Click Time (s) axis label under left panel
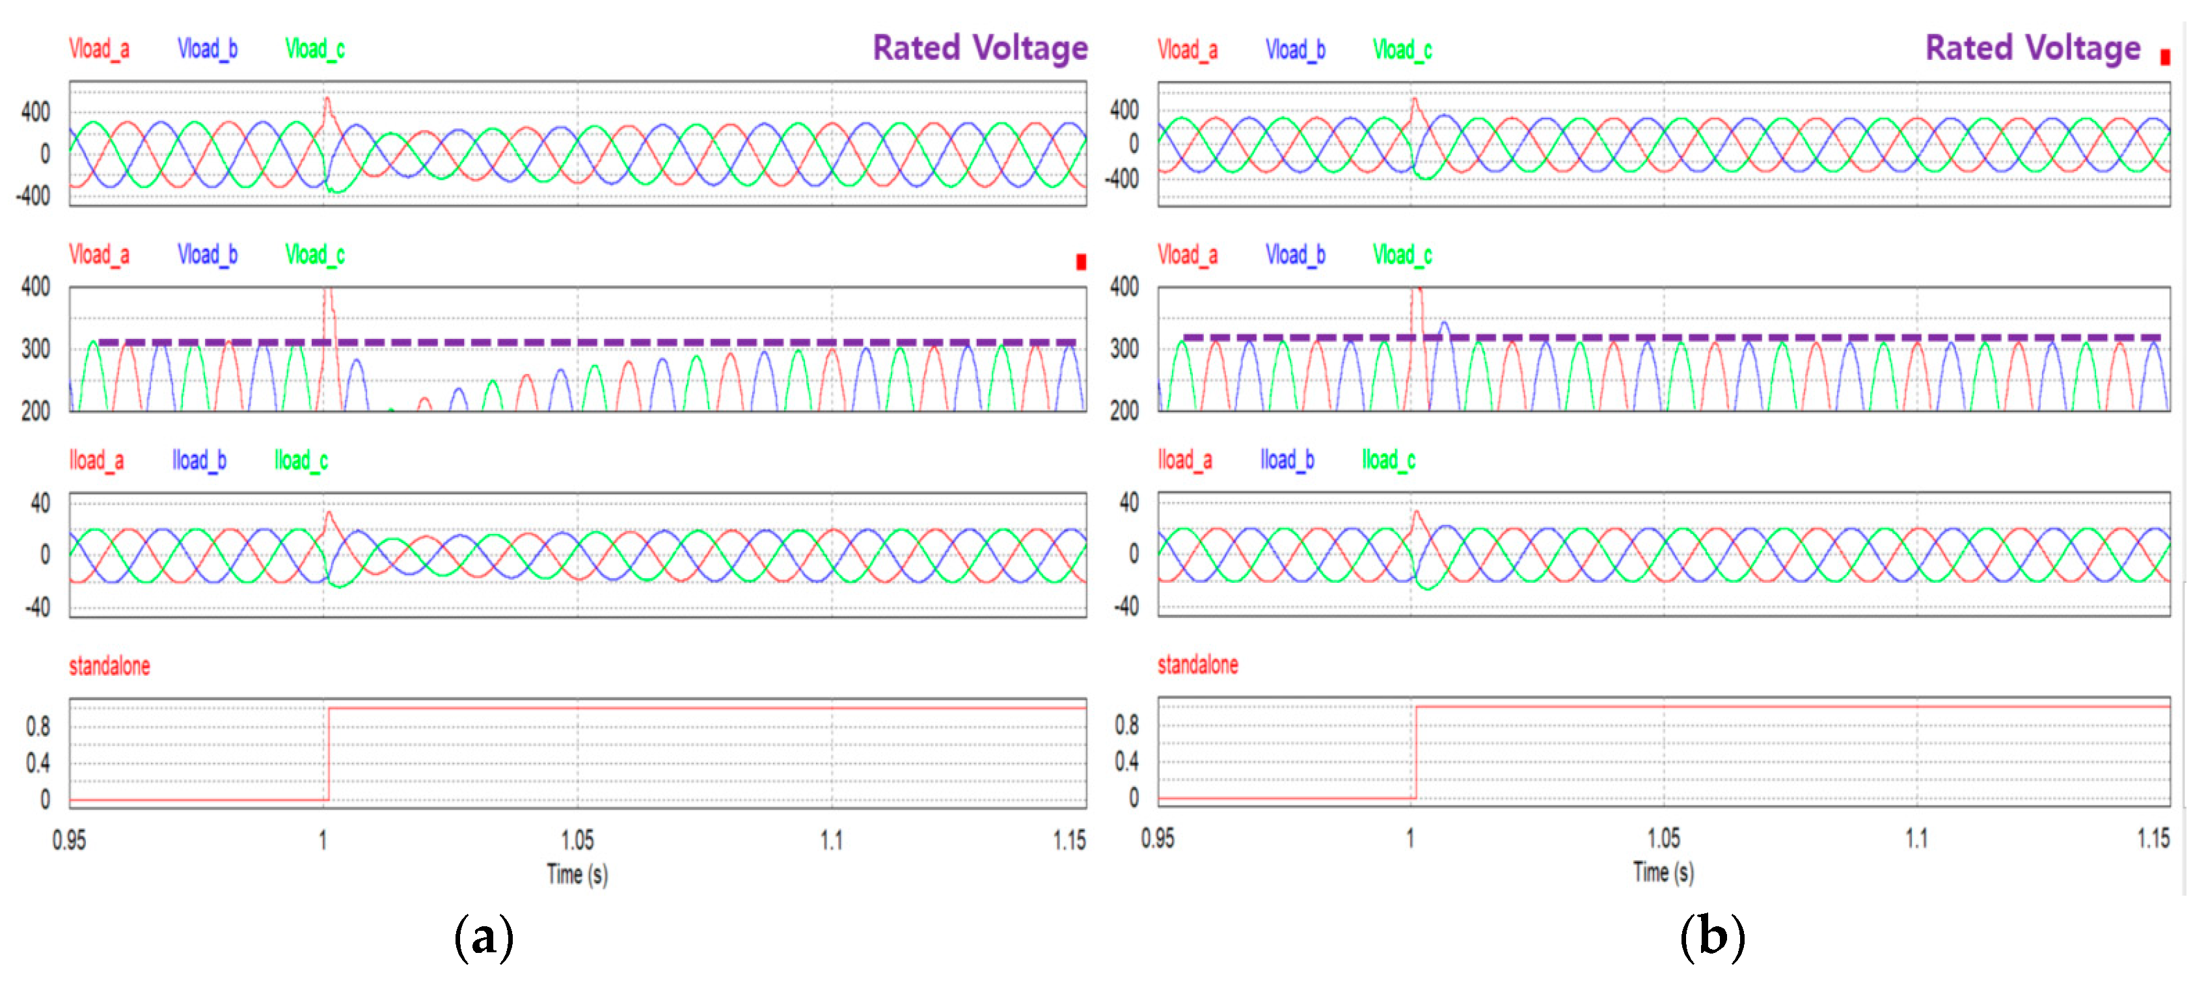The height and width of the screenshot is (1003, 2206). [x=577, y=874]
